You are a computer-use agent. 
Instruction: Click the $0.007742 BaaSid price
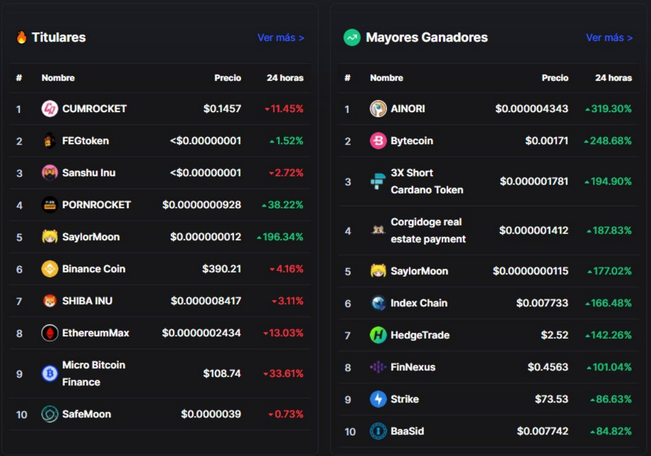pyautogui.click(x=543, y=431)
